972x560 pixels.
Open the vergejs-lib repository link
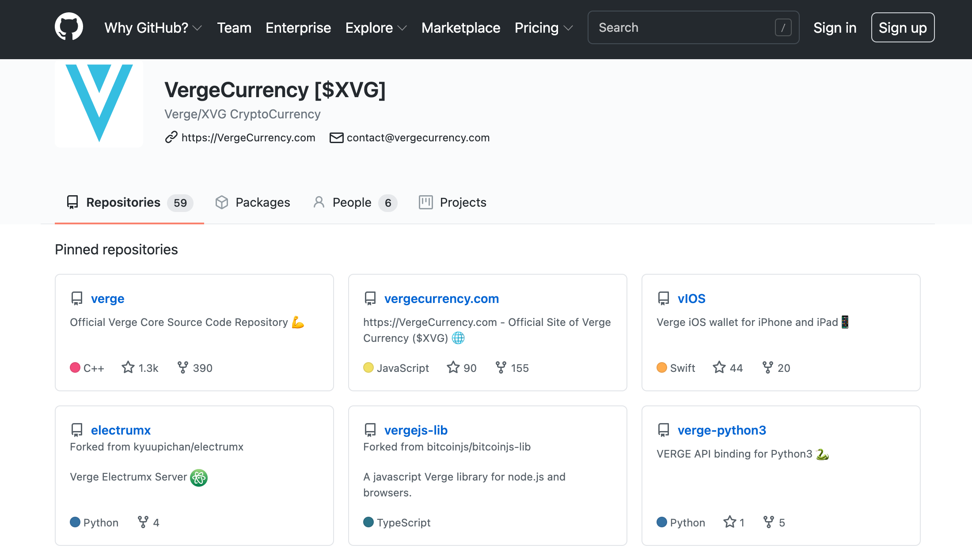pyautogui.click(x=416, y=430)
